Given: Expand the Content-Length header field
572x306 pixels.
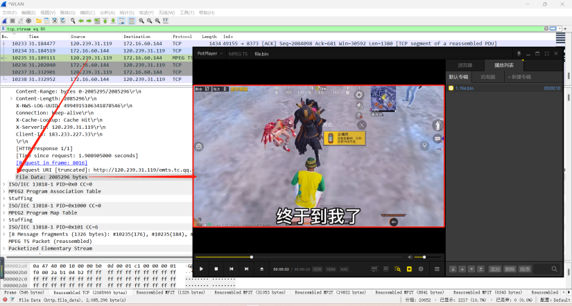Looking at the screenshot, I should pos(11,99).
